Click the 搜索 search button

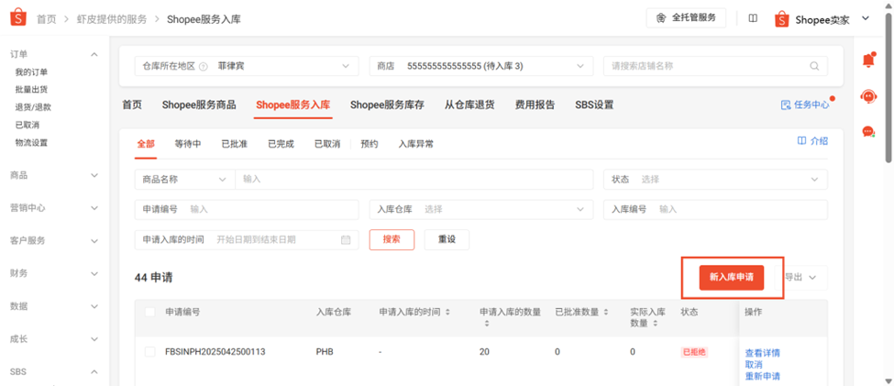(x=392, y=239)
